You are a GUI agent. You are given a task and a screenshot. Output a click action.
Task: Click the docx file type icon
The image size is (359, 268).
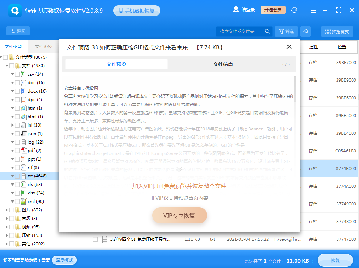(23, 91)
